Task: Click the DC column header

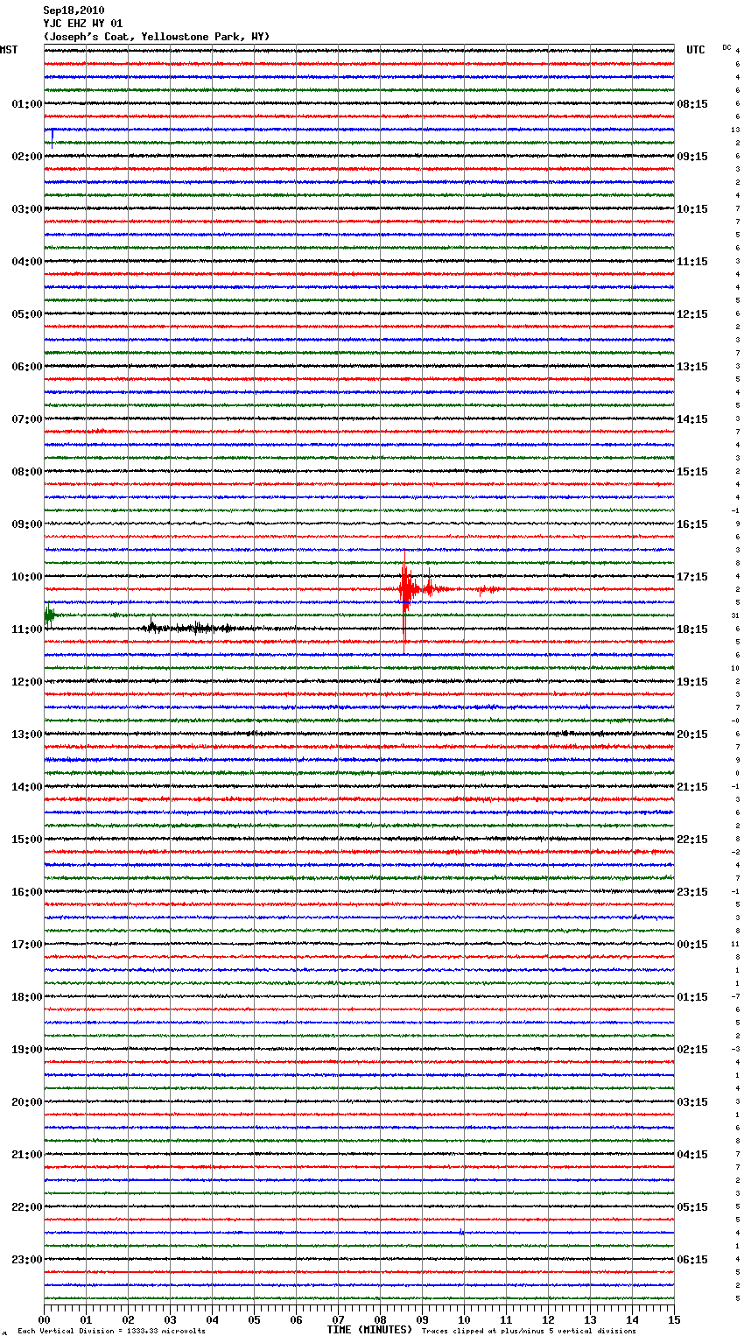Action: pyautogui.click(x=726, y=47)
